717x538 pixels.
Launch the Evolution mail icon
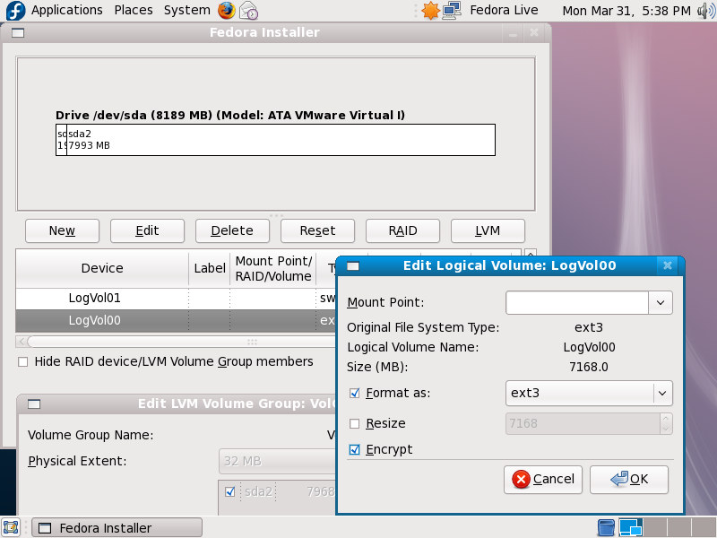point(249,11)
